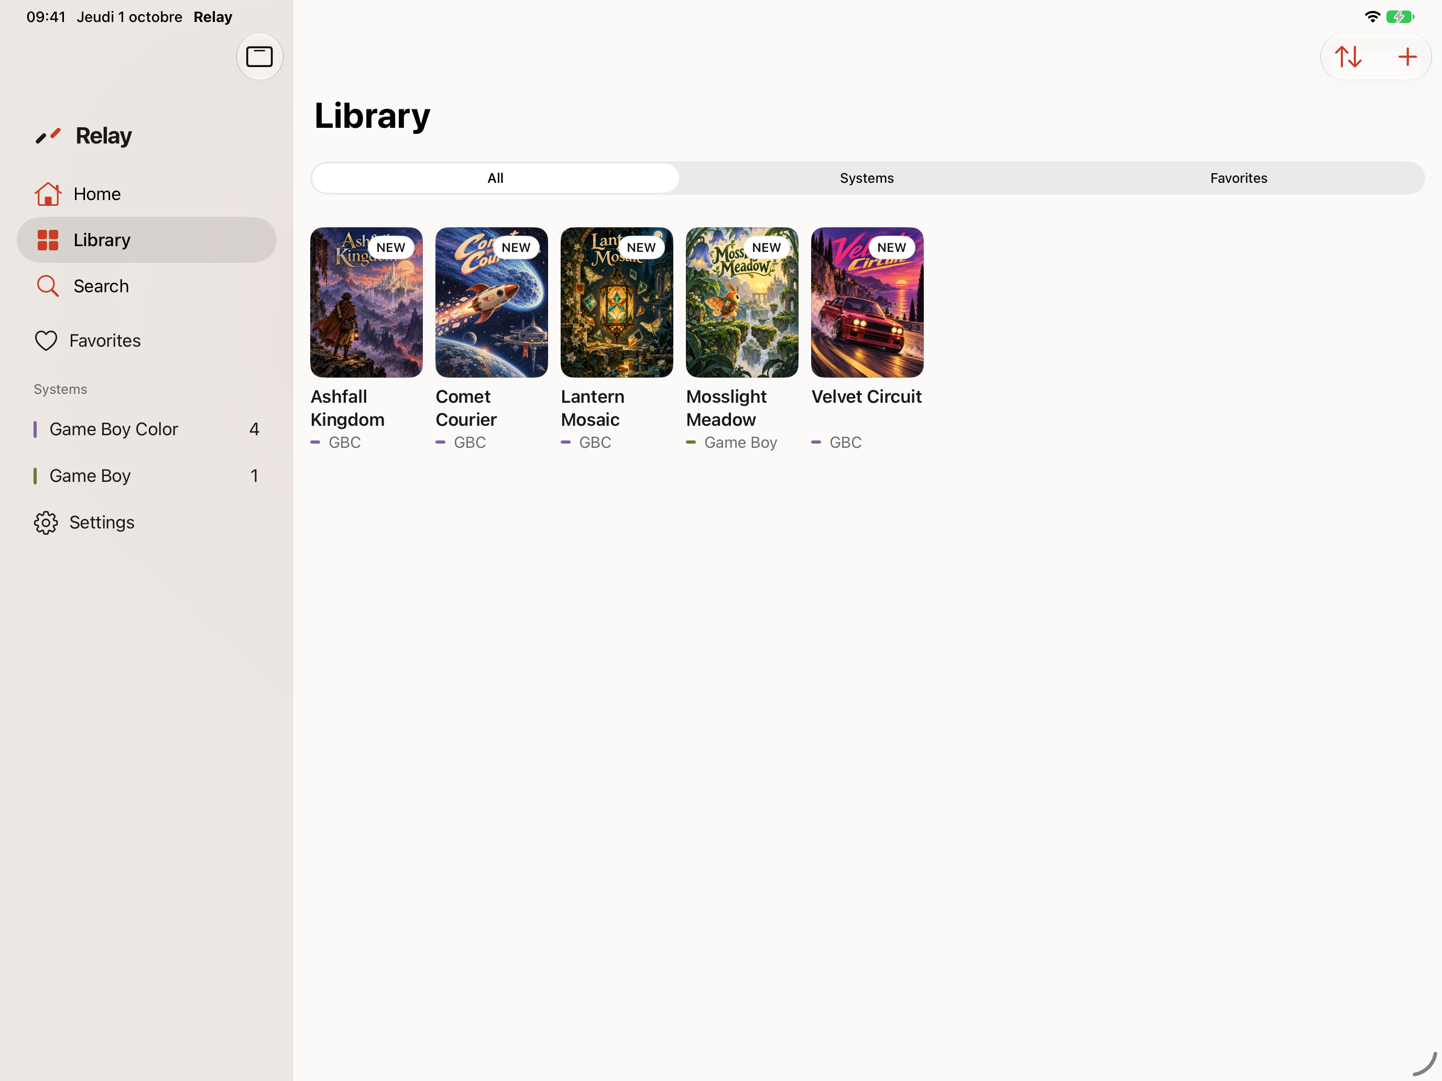Click the GBC label under Comet Courier
1442x1081 pixels.
[469, 443]
